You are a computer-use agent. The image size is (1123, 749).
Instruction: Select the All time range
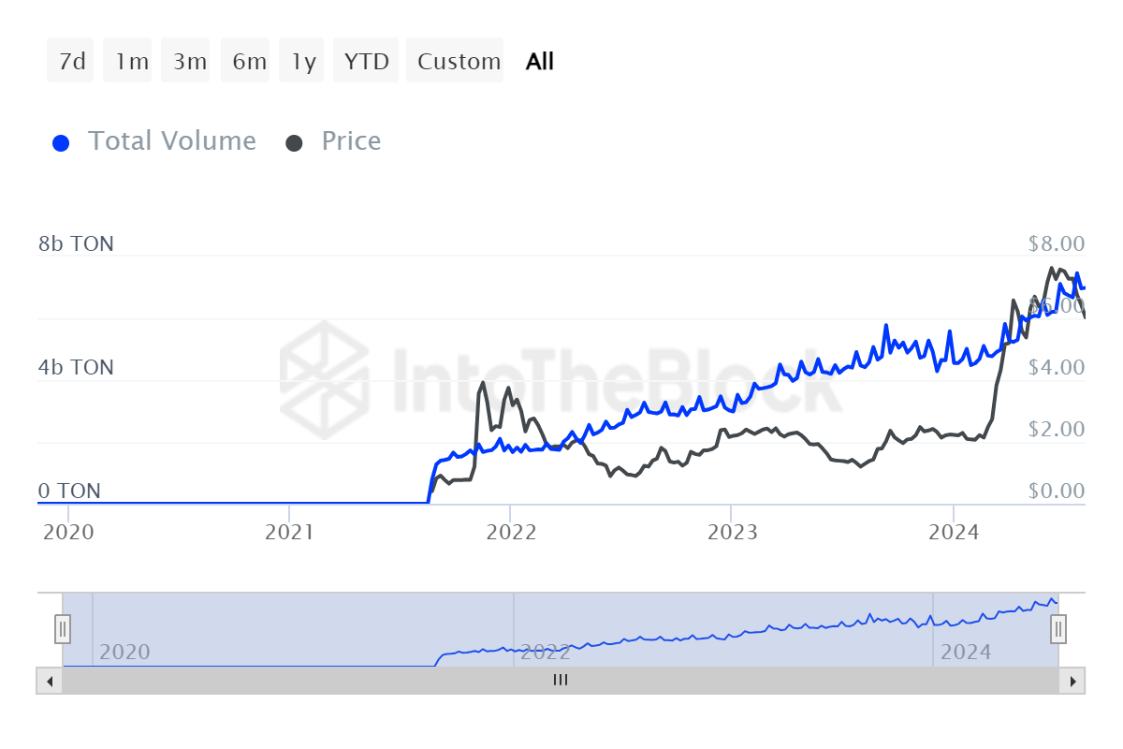click(x=540, y=62)
